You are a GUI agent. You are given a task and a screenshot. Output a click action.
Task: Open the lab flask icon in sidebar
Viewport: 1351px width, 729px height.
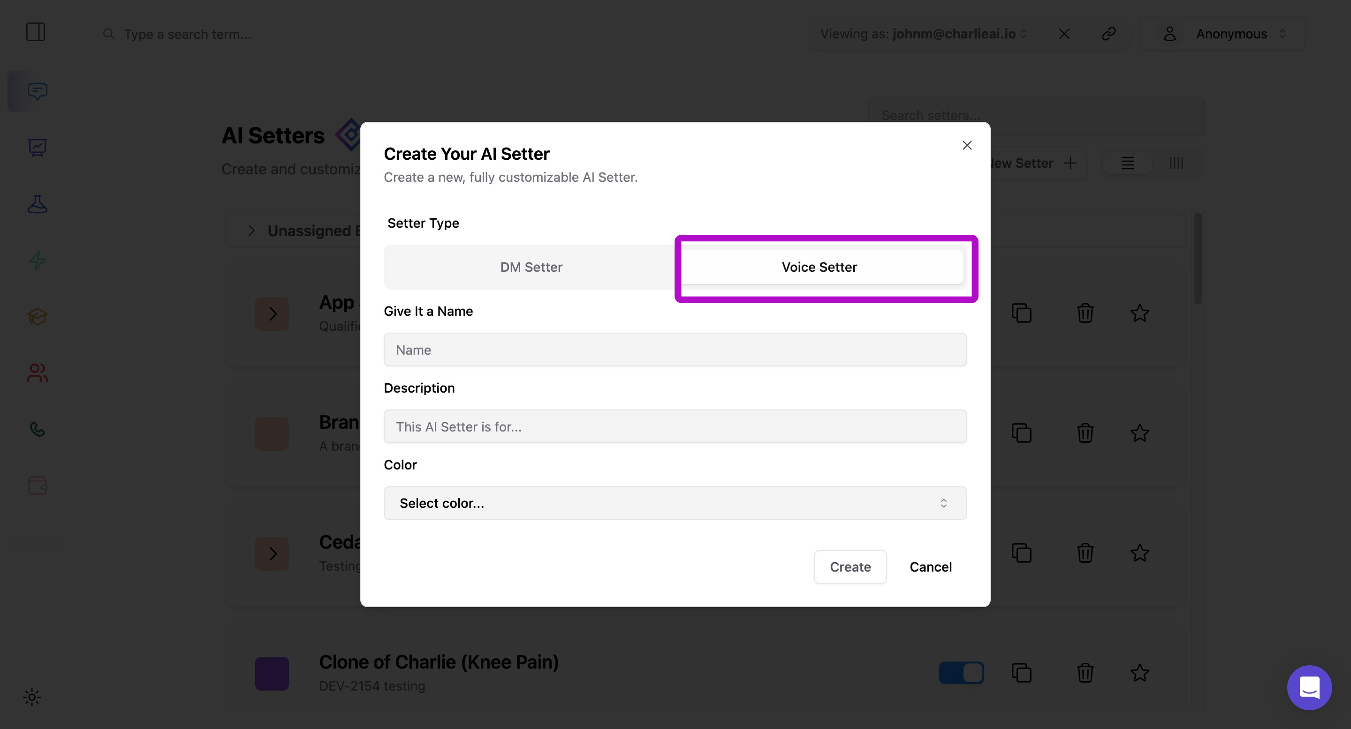pyautogui.click(x=37, y=204)
